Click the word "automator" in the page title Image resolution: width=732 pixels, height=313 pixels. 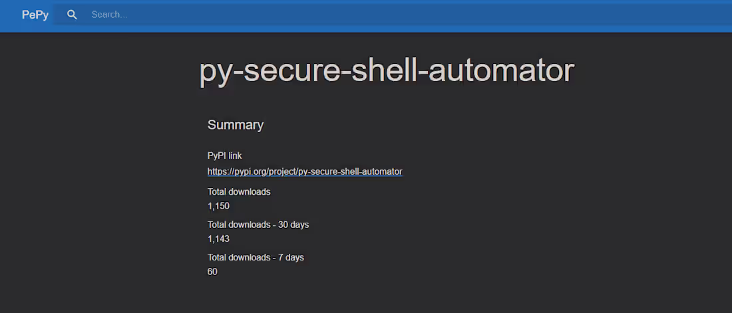[500, 71]
